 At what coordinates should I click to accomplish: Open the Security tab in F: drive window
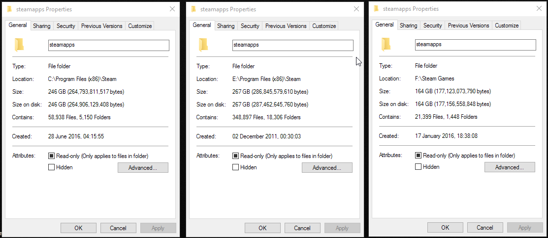pos(433,26)
